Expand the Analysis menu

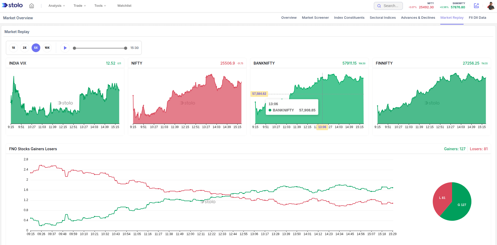[56, 5]
